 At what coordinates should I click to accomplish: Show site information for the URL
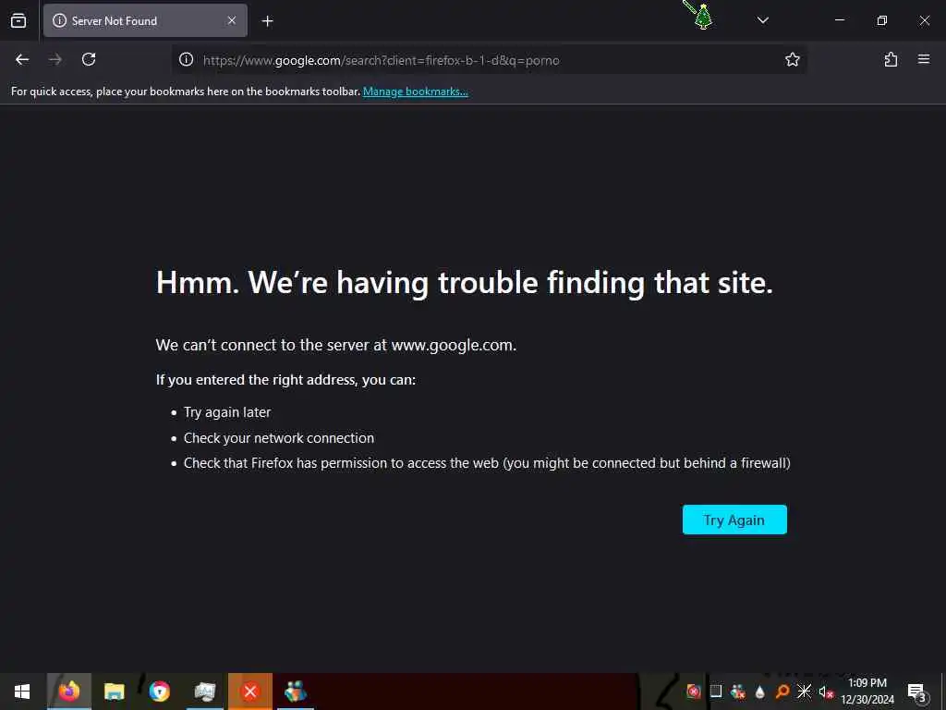pyautogui.click(x=187, y=59)
